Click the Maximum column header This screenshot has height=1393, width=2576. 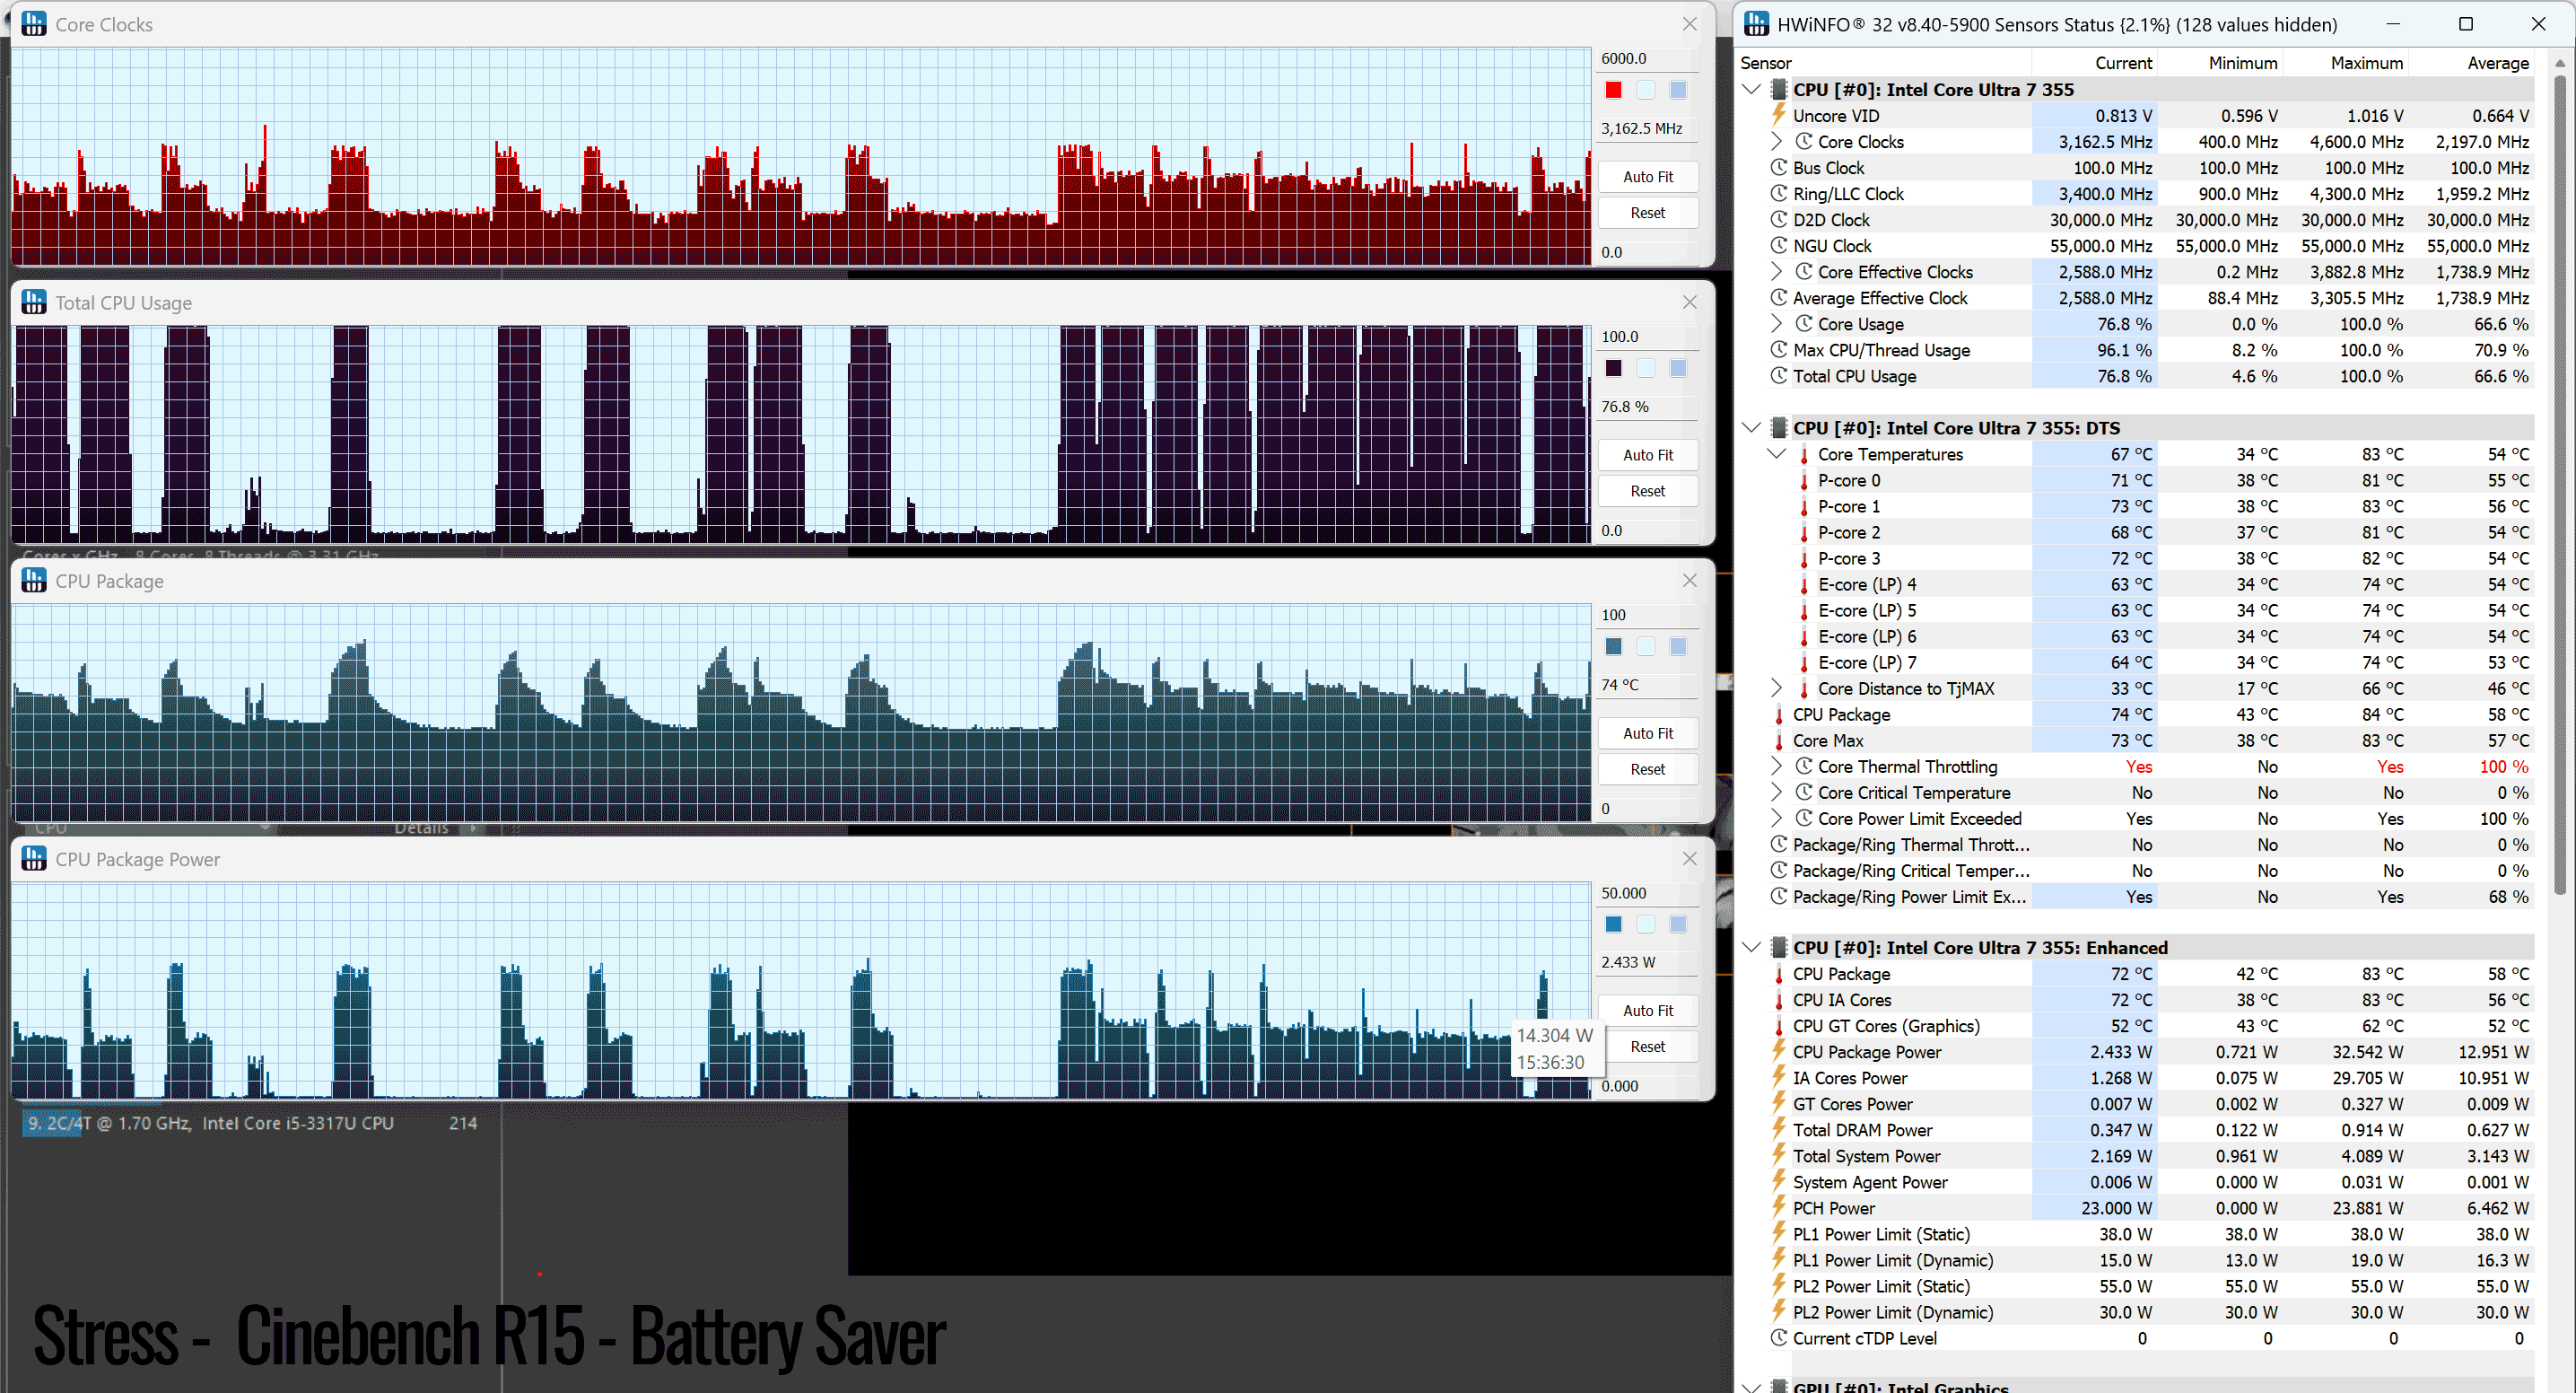coord(2366,63)
